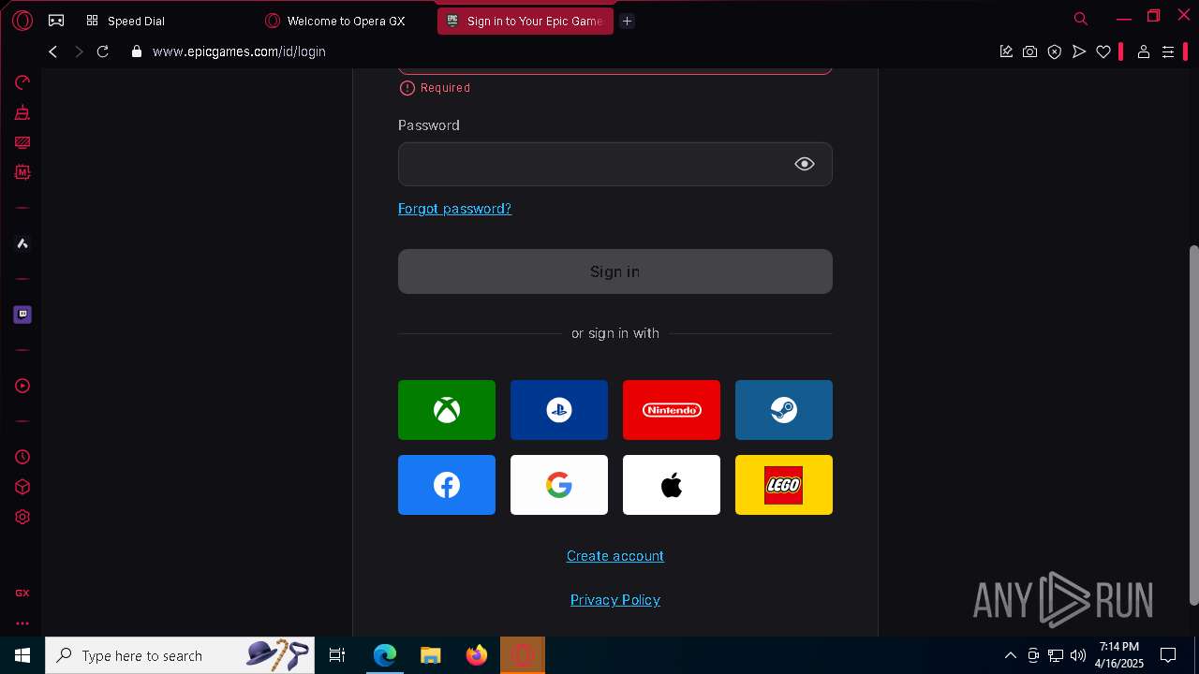1199x674 pixels.
Task: Open the profile account icon
Action: pyautogui.click(x=1144, y=51)
